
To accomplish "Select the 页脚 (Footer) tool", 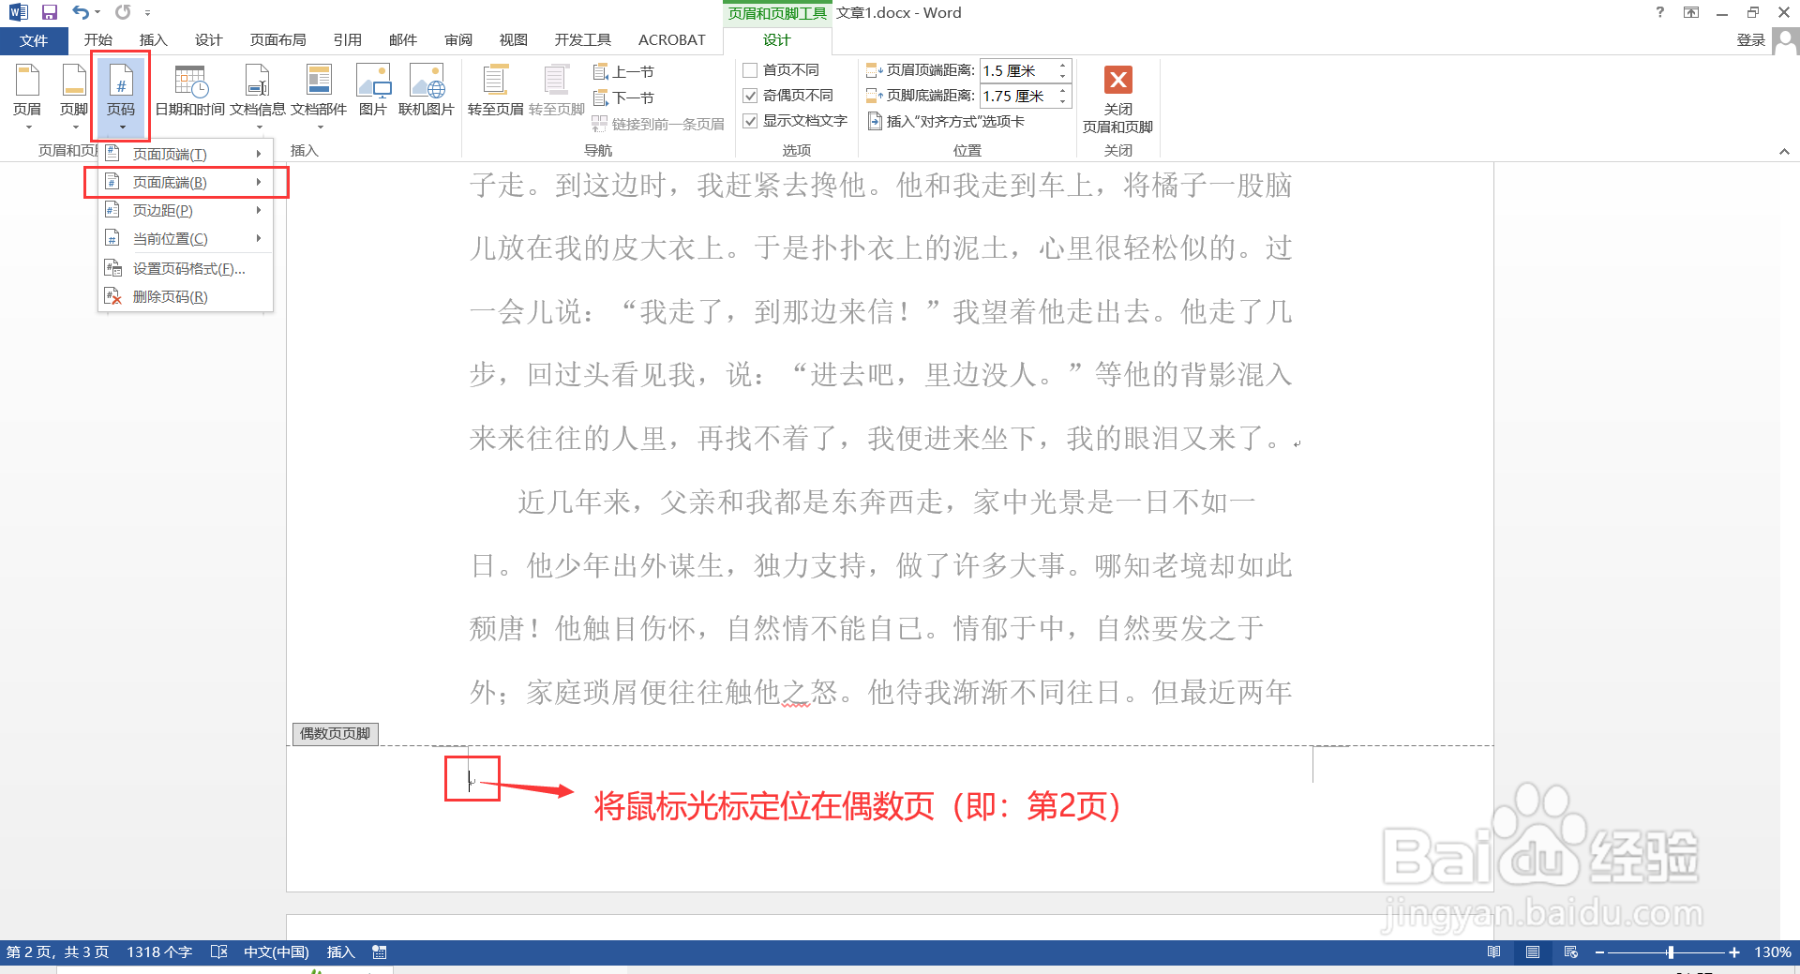I will (73, 94).
